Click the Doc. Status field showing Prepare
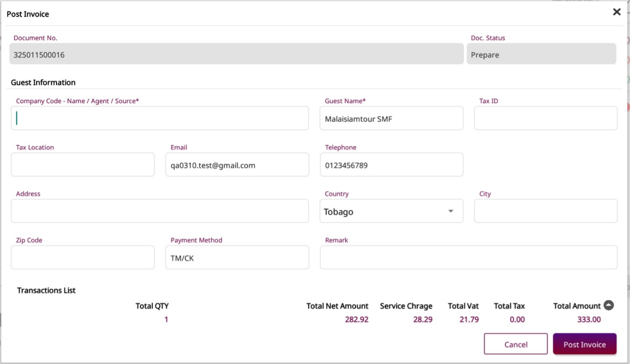Screen dimensions: 630x364 pos(541,54)
